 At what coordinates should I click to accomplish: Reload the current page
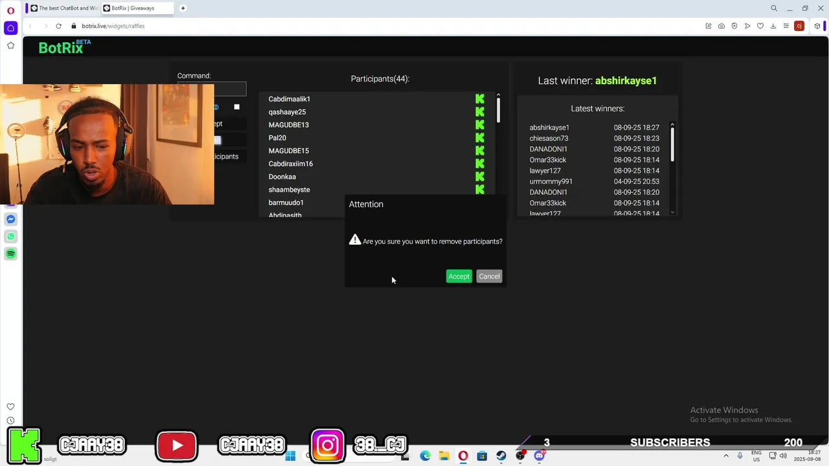[58, 26]
